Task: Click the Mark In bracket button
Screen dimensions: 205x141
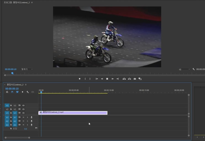Action: [x=85, y=79]
